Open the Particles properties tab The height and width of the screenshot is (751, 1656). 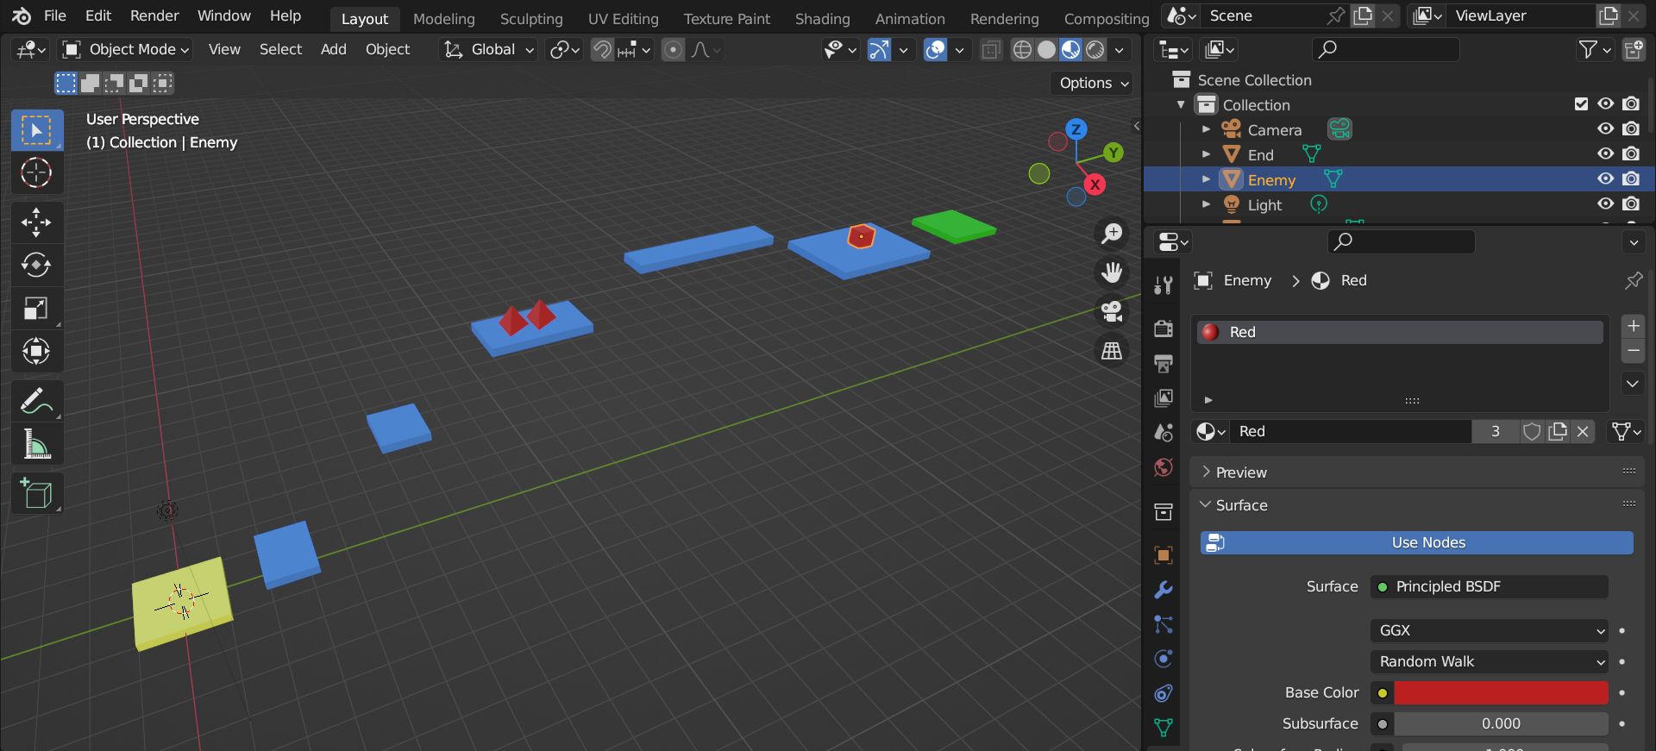click(1164, 624)
